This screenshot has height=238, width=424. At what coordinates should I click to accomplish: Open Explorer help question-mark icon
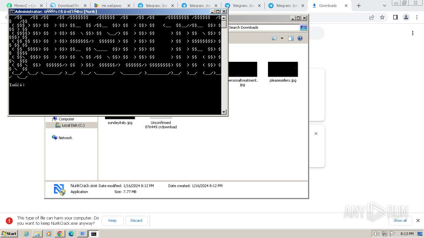coord(300,38)
